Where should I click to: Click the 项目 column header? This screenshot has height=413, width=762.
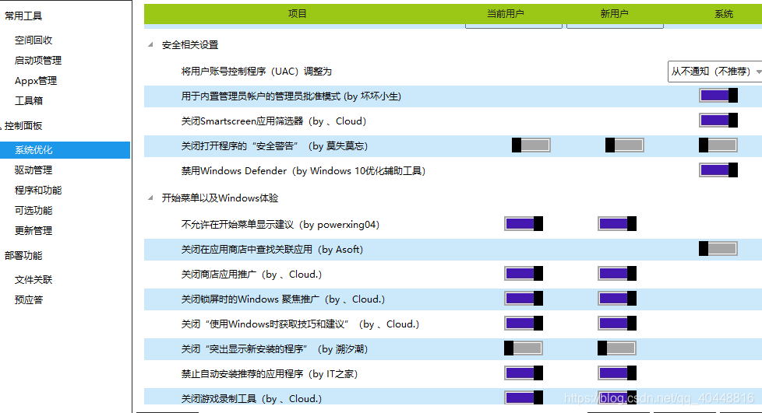[298, 13]
